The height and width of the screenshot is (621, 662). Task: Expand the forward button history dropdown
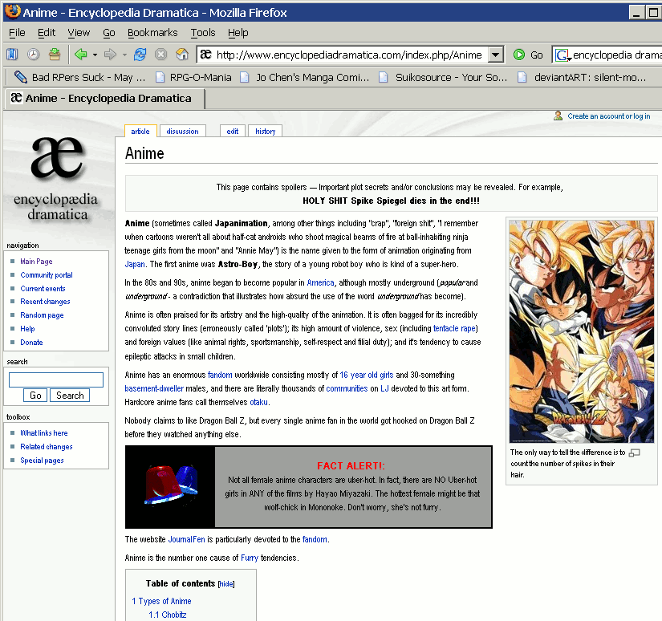[124, 55]
